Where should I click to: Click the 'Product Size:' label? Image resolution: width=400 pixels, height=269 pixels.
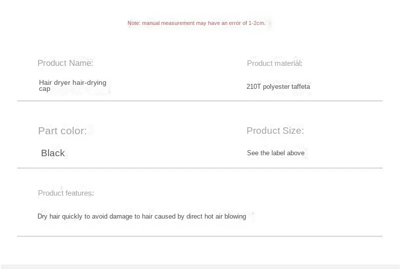click(275, 131)
